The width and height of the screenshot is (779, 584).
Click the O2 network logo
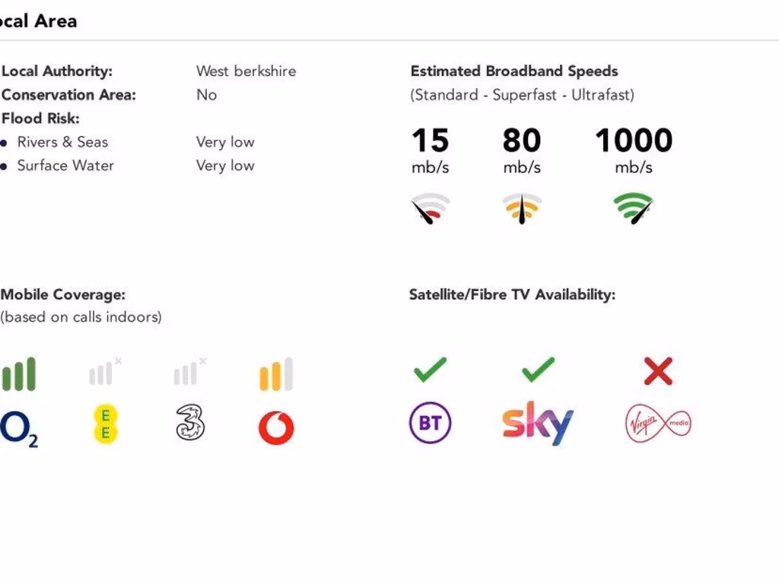coord(19,429)
